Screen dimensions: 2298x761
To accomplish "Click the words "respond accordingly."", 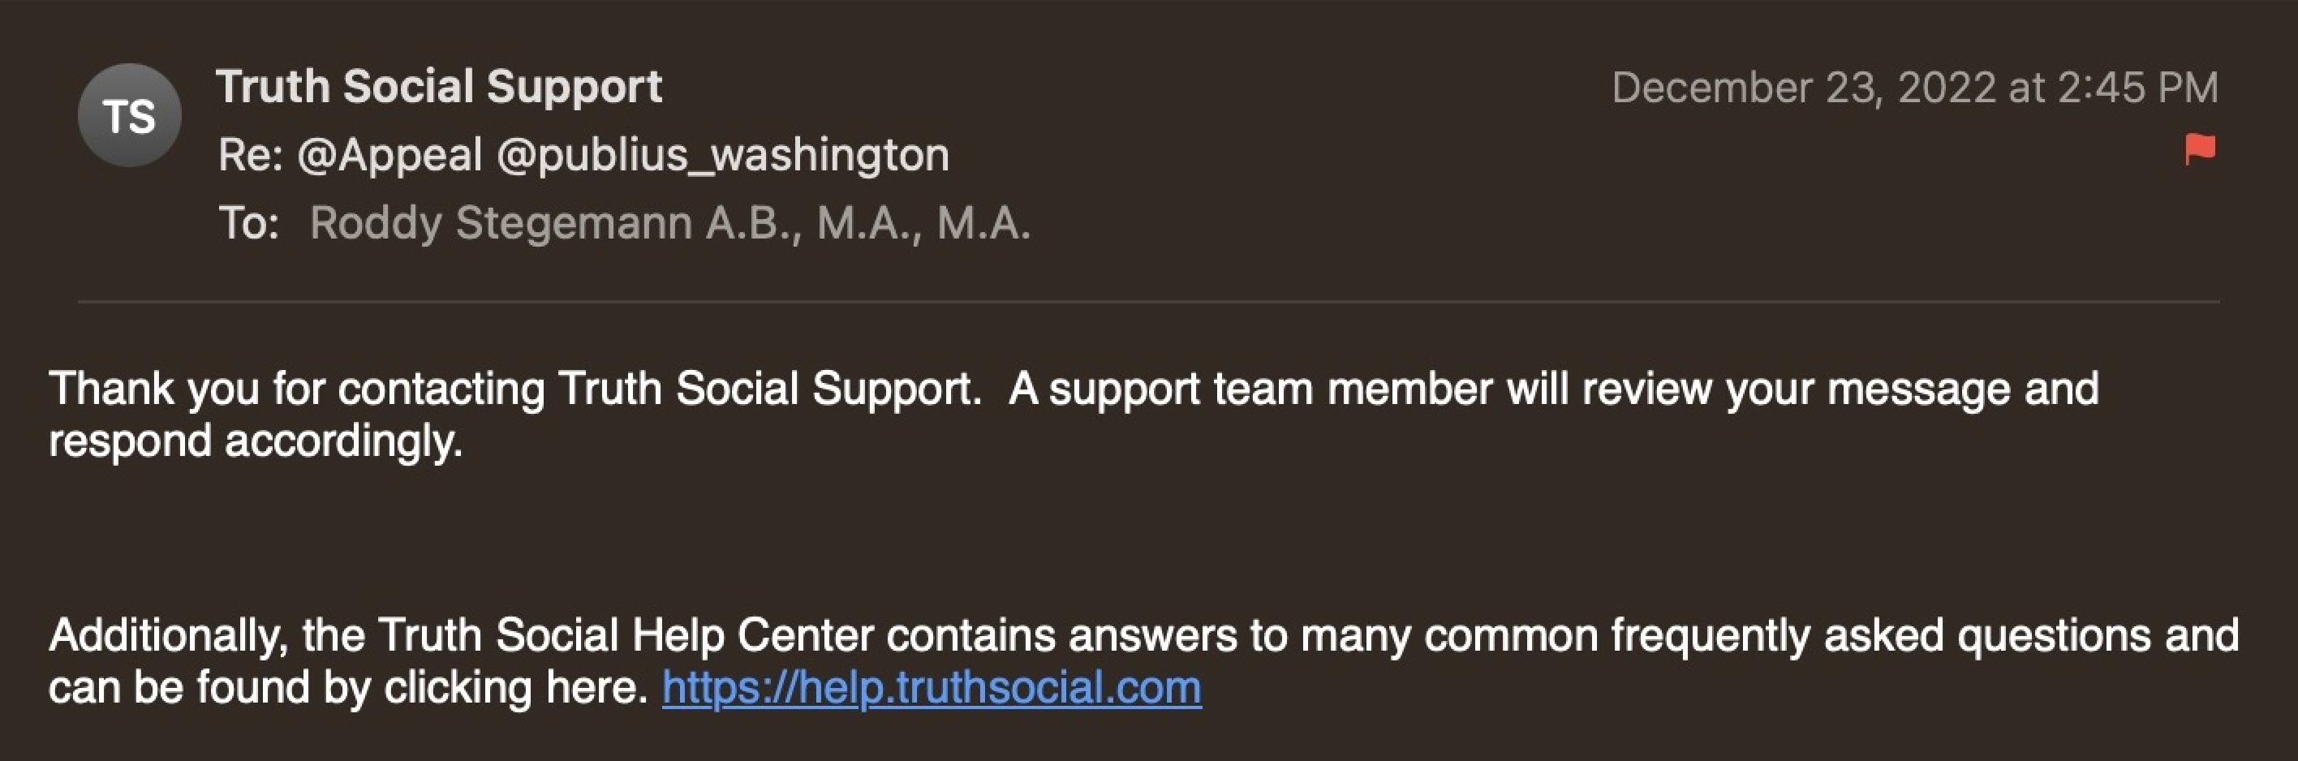I will 255,441.
